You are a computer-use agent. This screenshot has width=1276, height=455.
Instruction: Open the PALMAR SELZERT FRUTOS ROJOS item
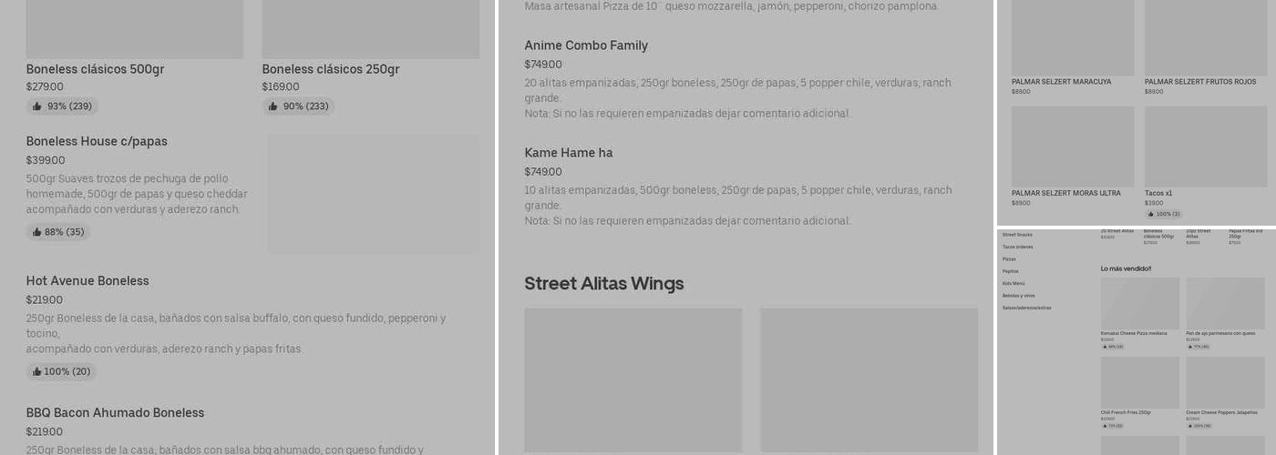pyautogui.click(x=1200, y=82)
